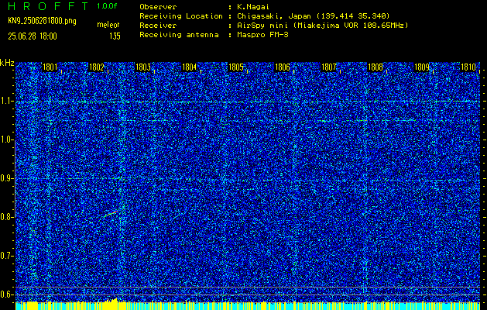Click the Maspro FM-3 antenna text
This screenshot has height=310, width=487.
click(x=262, y=35)
